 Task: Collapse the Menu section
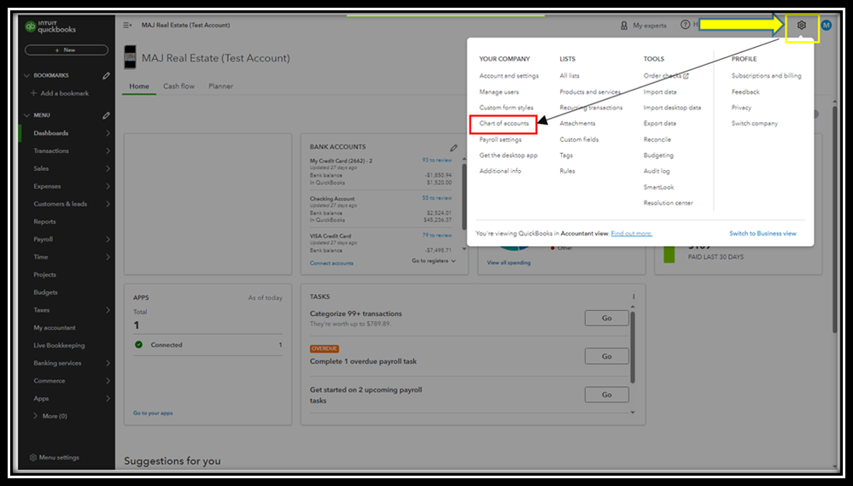tap(26, 115)
